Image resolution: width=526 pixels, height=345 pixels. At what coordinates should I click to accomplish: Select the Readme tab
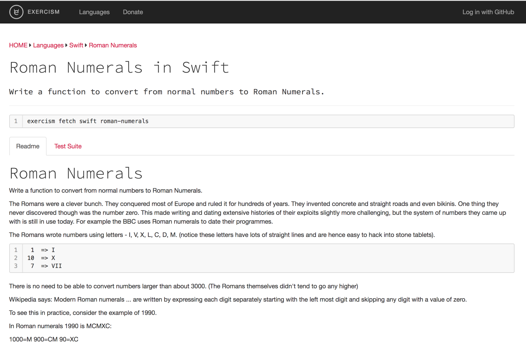coord(28,146)
